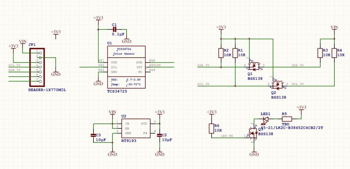
Task: Click the 'RT9193' value label
Action: coord(129,141)
